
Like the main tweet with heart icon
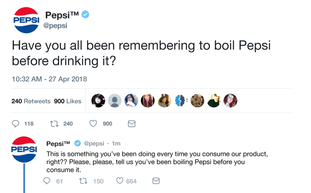93,123
